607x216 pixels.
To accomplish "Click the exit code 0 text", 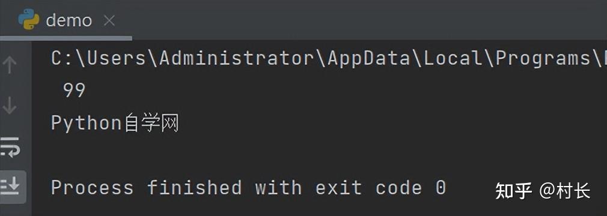I will [x=380, y=188].
